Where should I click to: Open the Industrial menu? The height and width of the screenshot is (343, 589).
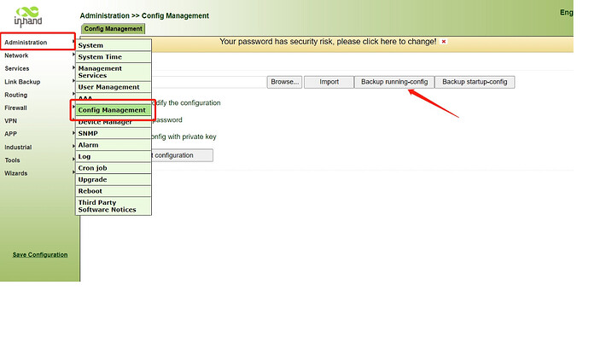click(18, 147)
